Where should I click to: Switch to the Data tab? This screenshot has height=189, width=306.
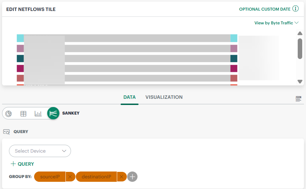pos(130,97)
